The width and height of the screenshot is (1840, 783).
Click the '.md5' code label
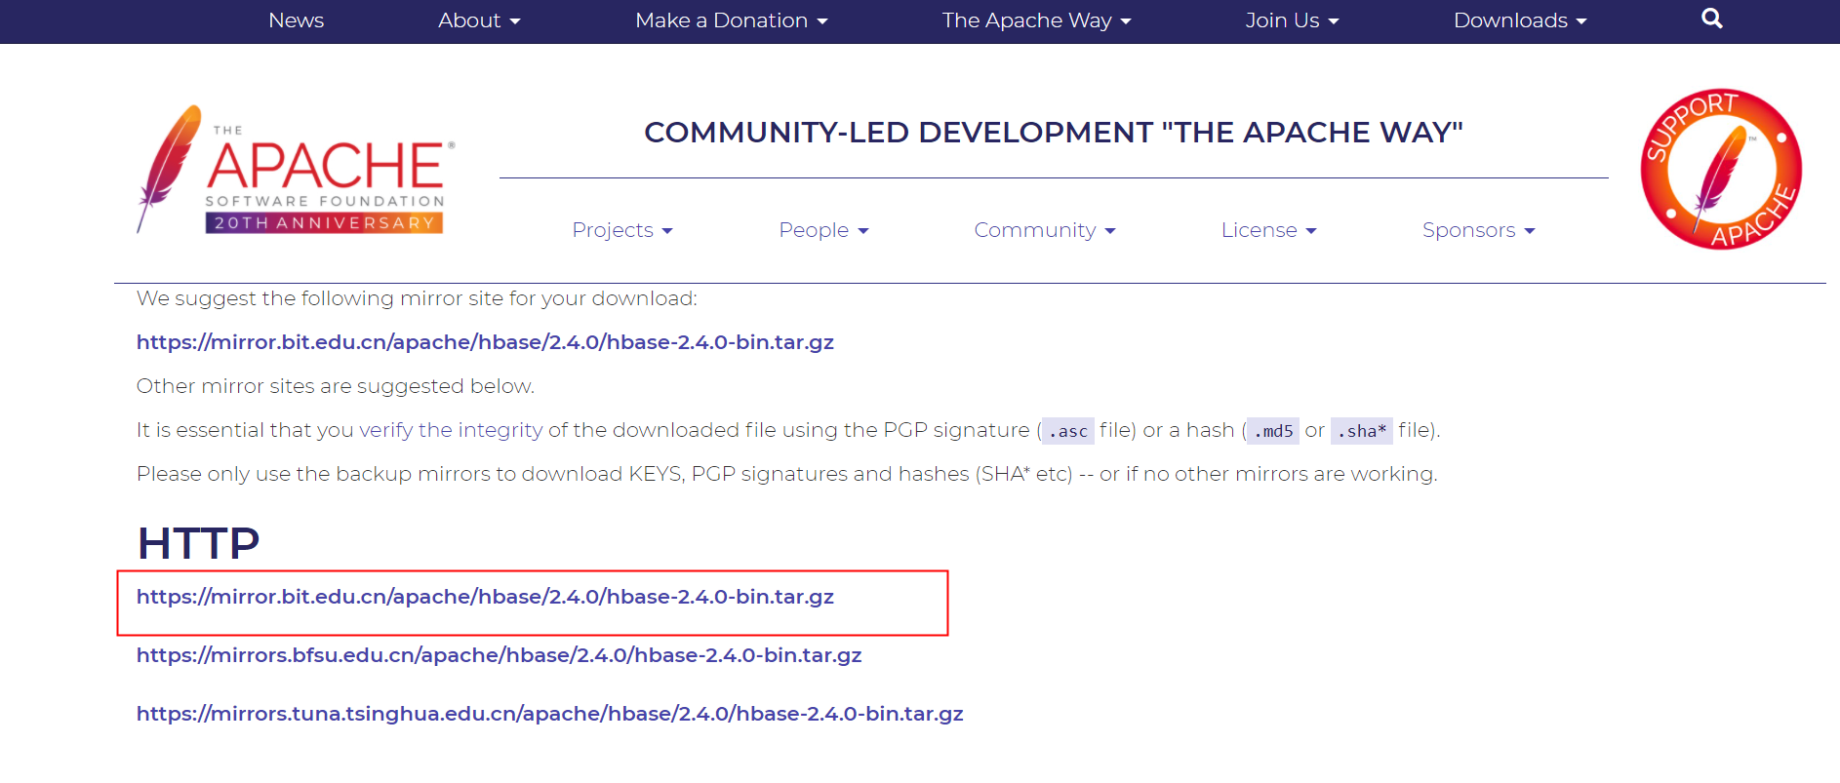point(1273,431)
